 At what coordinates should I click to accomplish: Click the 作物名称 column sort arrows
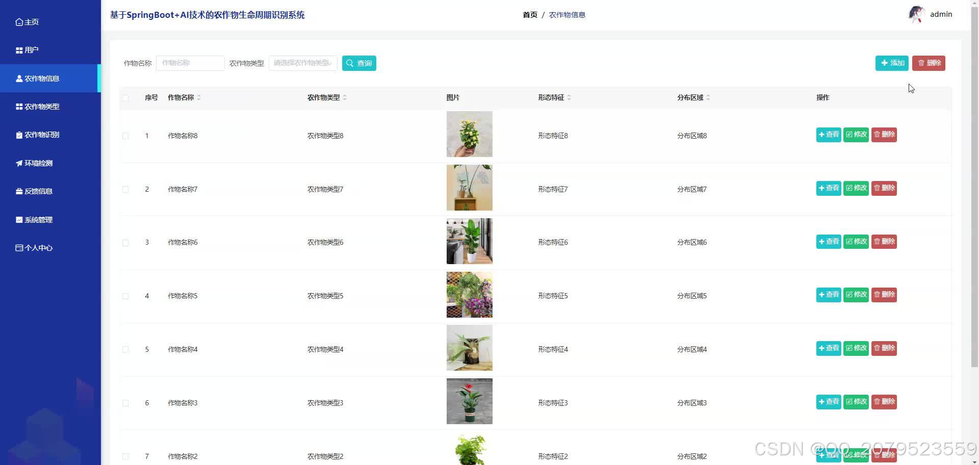[x=199, y=97]
